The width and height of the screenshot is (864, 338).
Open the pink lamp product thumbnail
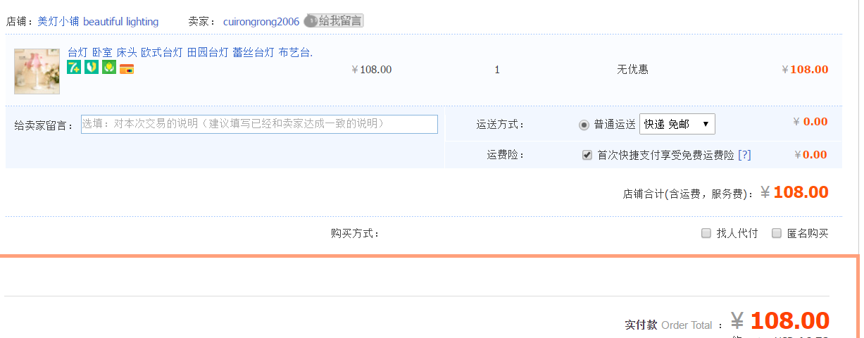coord(37,71)
